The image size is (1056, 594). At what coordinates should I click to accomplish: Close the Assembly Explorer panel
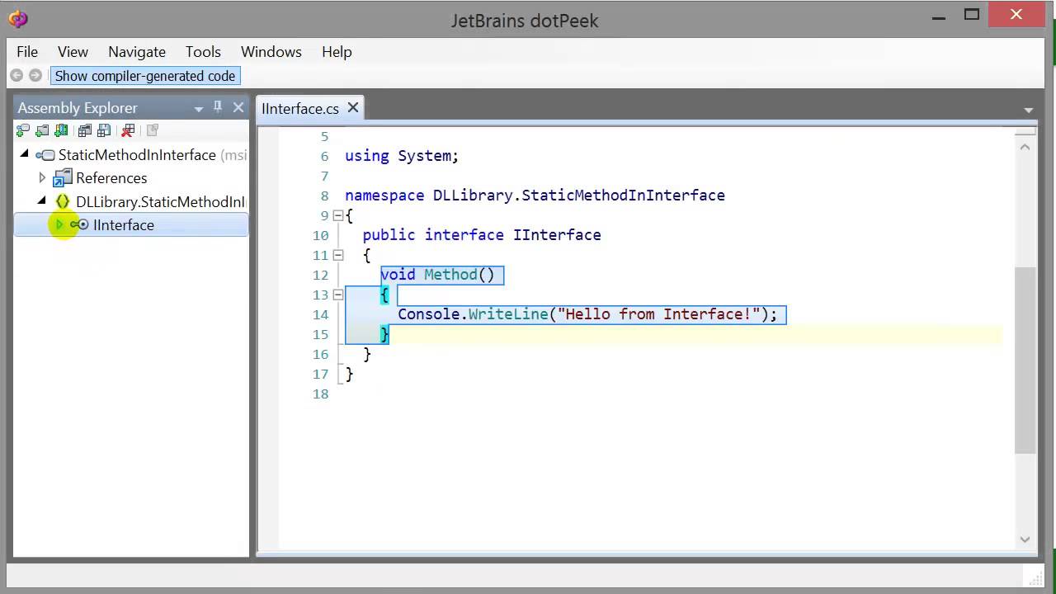[238, 107]
